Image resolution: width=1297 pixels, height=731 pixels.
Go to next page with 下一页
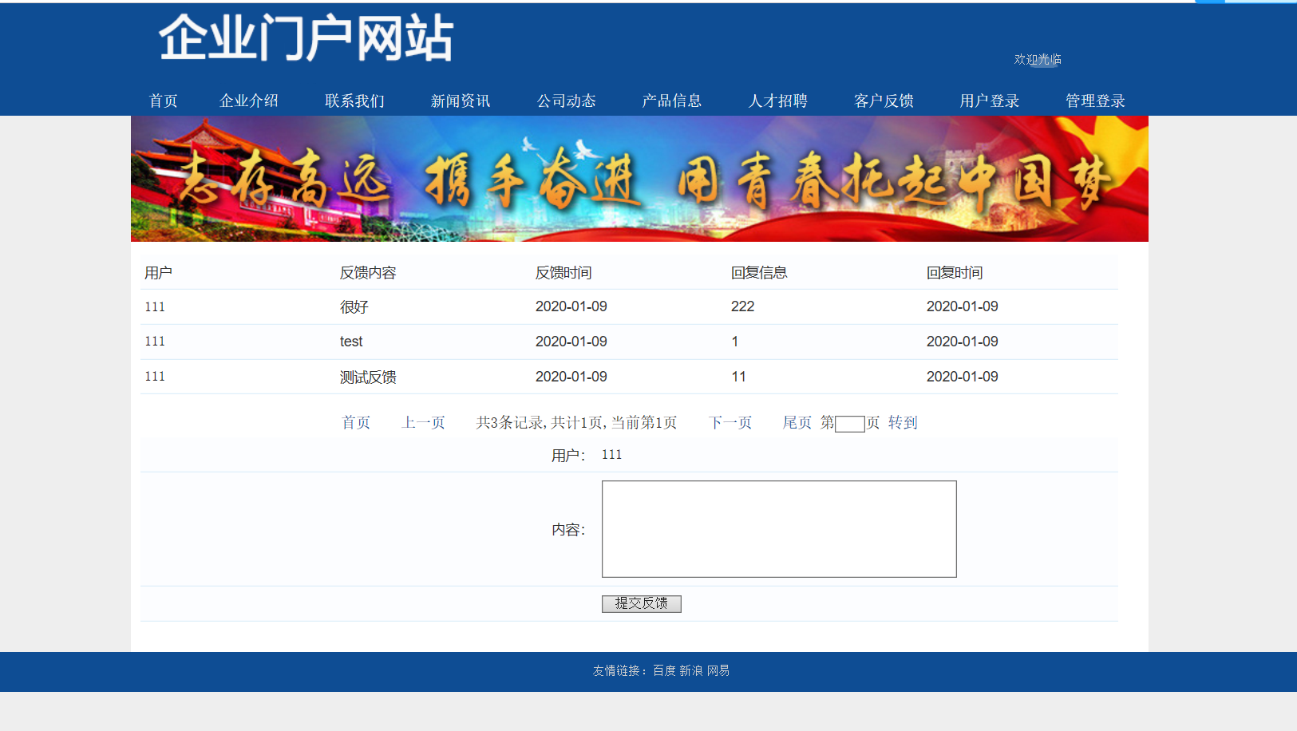pyautogui.click(x=730, y=422)
